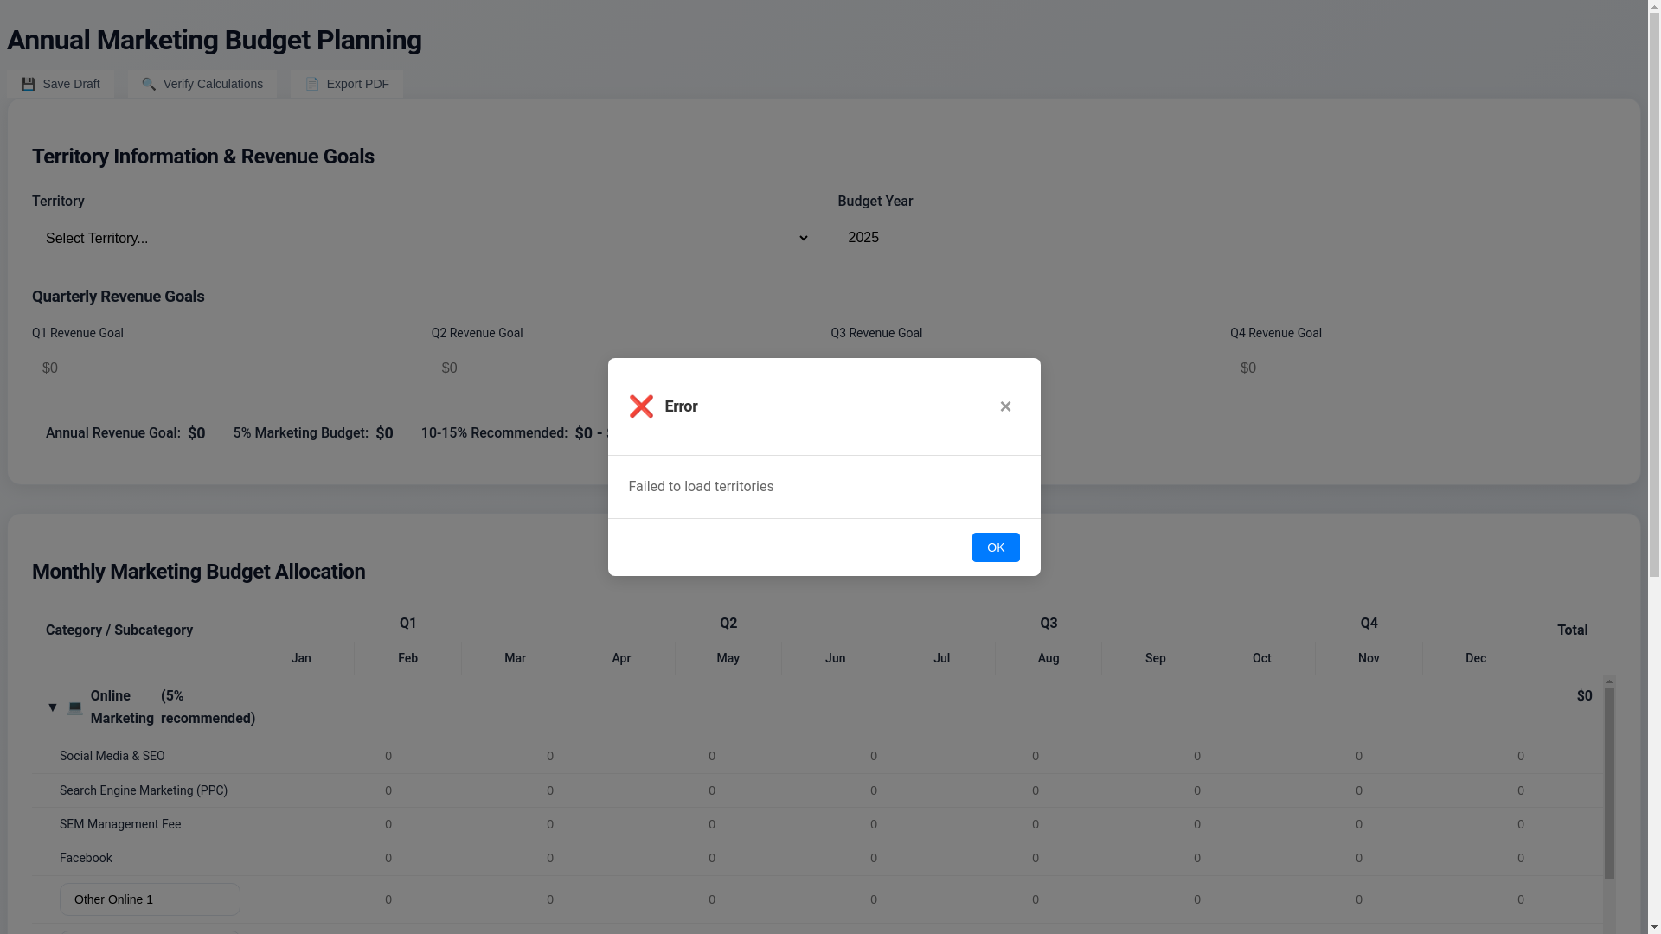Click the 'Jan' month header

click(301, 658)
